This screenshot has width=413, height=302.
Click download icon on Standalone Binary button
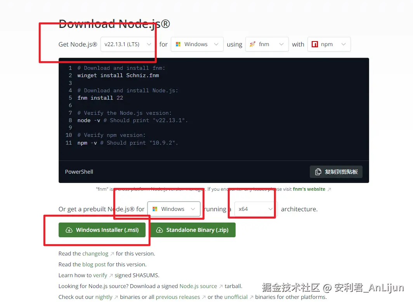[x=160, y=230]
